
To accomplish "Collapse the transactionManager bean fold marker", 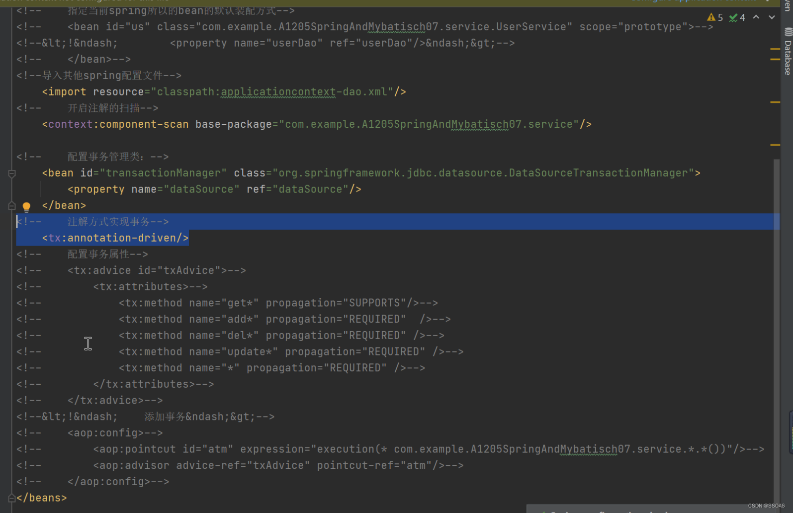I will click(x=12, y=173).
